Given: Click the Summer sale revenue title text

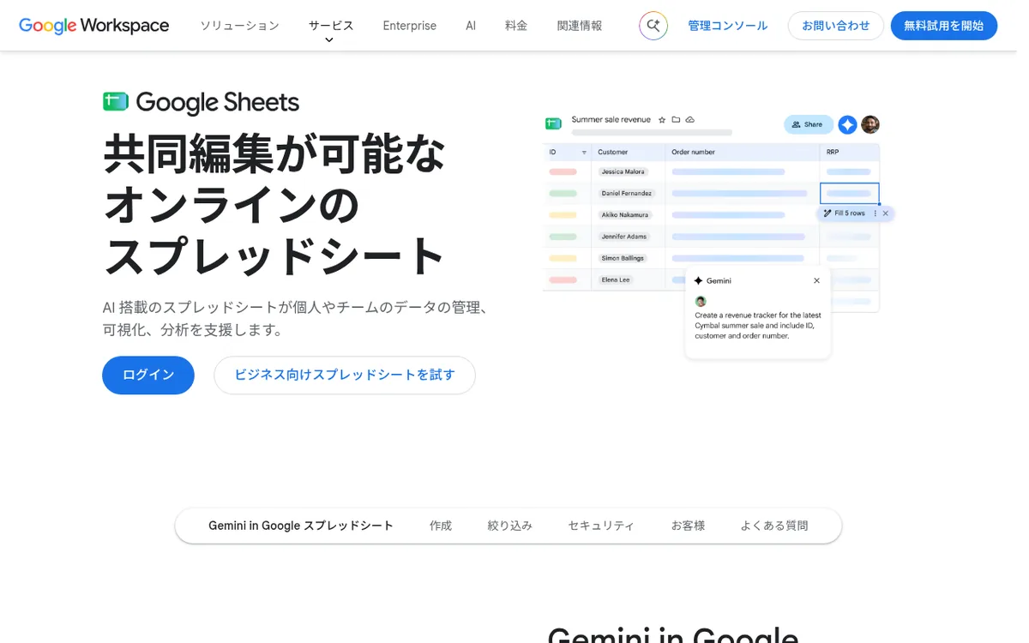Looking at the screenshot, I should 611,120.
